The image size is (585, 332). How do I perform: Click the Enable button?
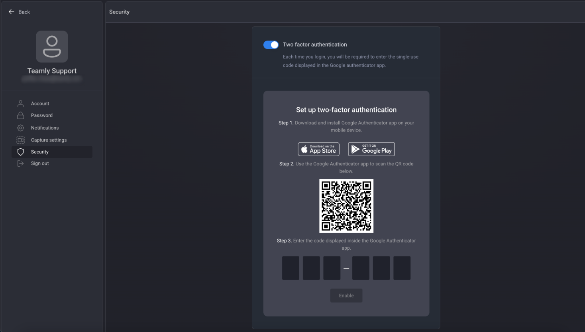click(x=346, y=295)
